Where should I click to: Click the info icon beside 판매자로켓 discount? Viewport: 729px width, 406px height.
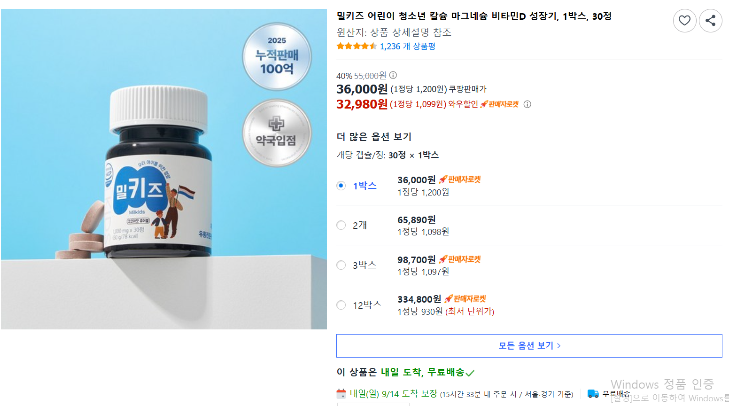[527, 104]
